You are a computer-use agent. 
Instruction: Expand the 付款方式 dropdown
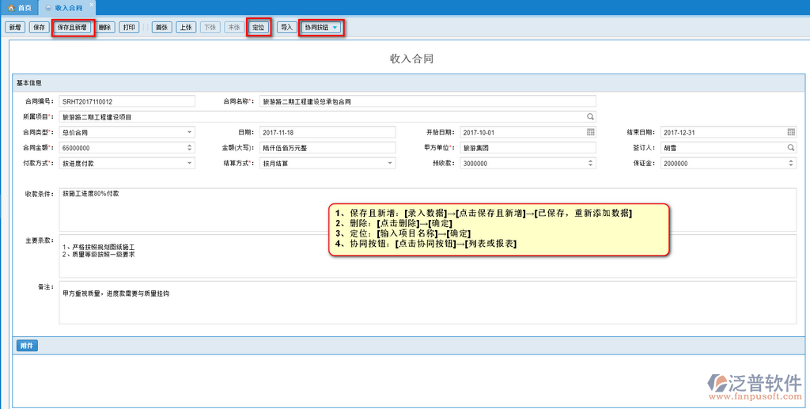pos(189,163)
